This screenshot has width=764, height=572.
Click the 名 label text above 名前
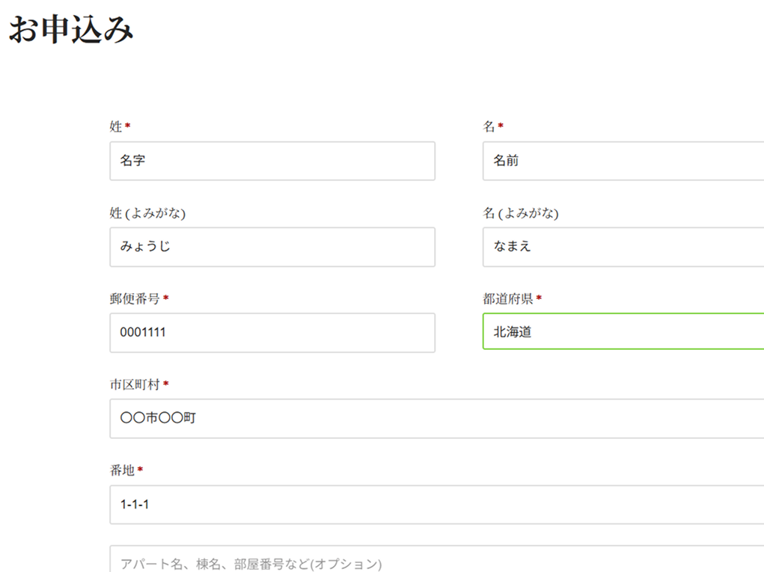coord(489,127)
